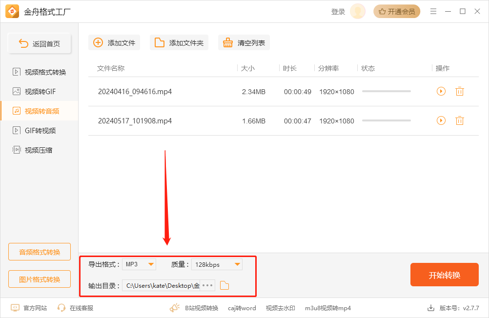Play 20240517_101908.mp4 using its play icon
Screen dimensions: 489x318
point(441,120)
